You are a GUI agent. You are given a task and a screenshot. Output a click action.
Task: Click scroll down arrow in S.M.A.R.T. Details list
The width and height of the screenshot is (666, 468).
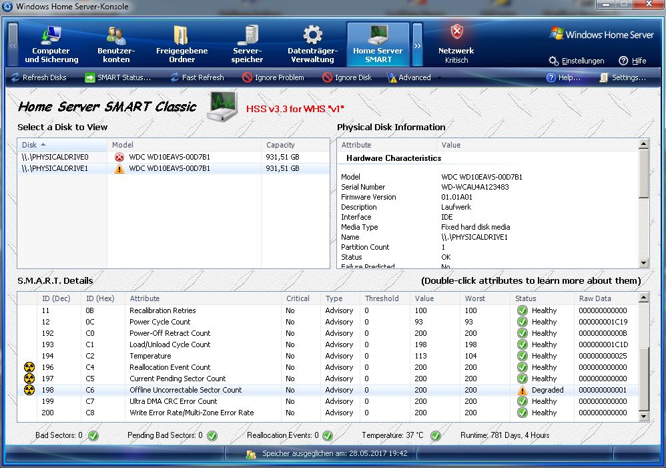pyautogui.click(x=643, y=417)
